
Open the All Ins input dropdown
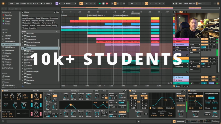tap(194, 45)
